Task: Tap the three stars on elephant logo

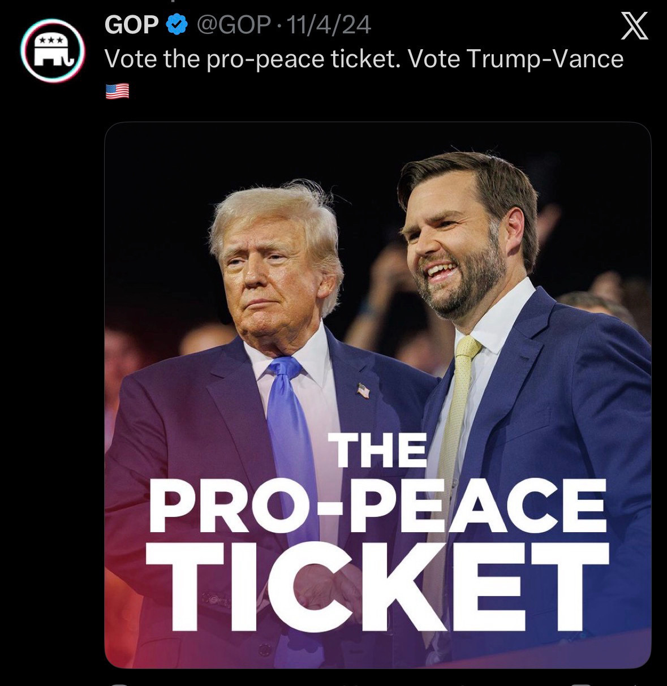Action: [x=55, y=41]
